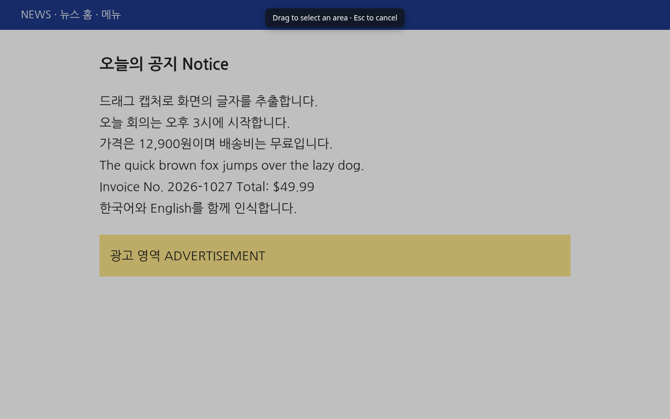Click the NEWS header text

36,15
